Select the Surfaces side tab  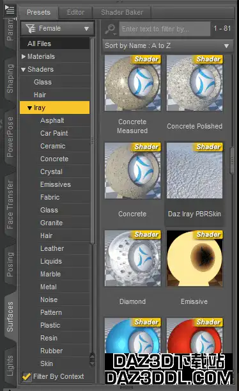[x=10, y=317]
